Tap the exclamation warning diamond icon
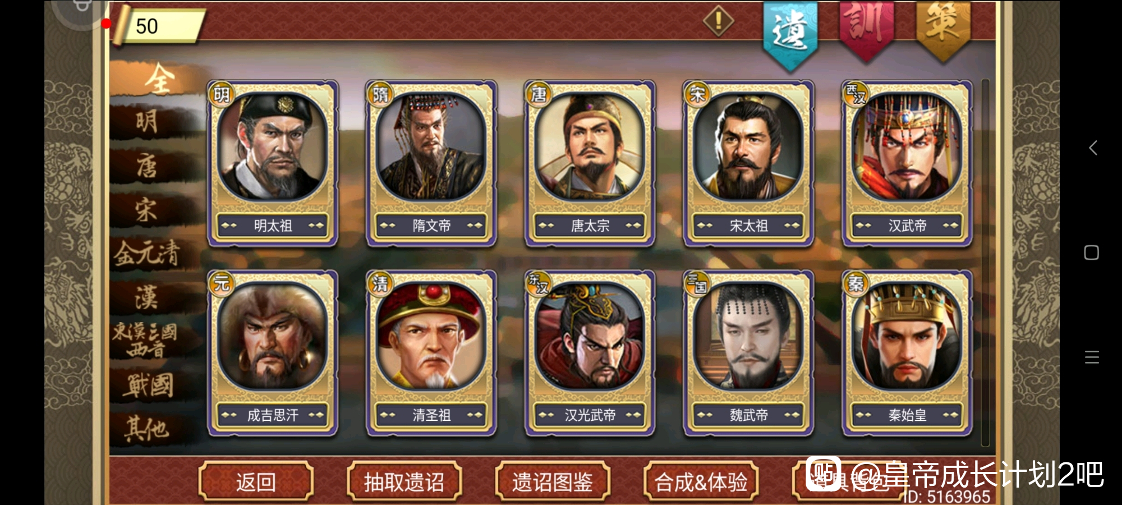 click(x=718, y=21)
